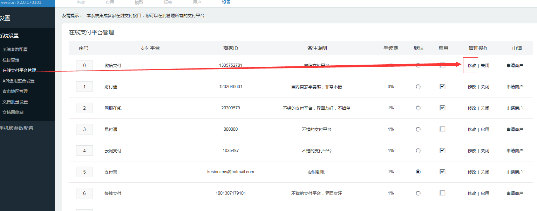Open the 标签 tab

click(x=168, y=2)
